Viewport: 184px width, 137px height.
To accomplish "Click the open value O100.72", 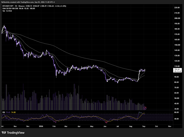I will click(x=29, y=6).
